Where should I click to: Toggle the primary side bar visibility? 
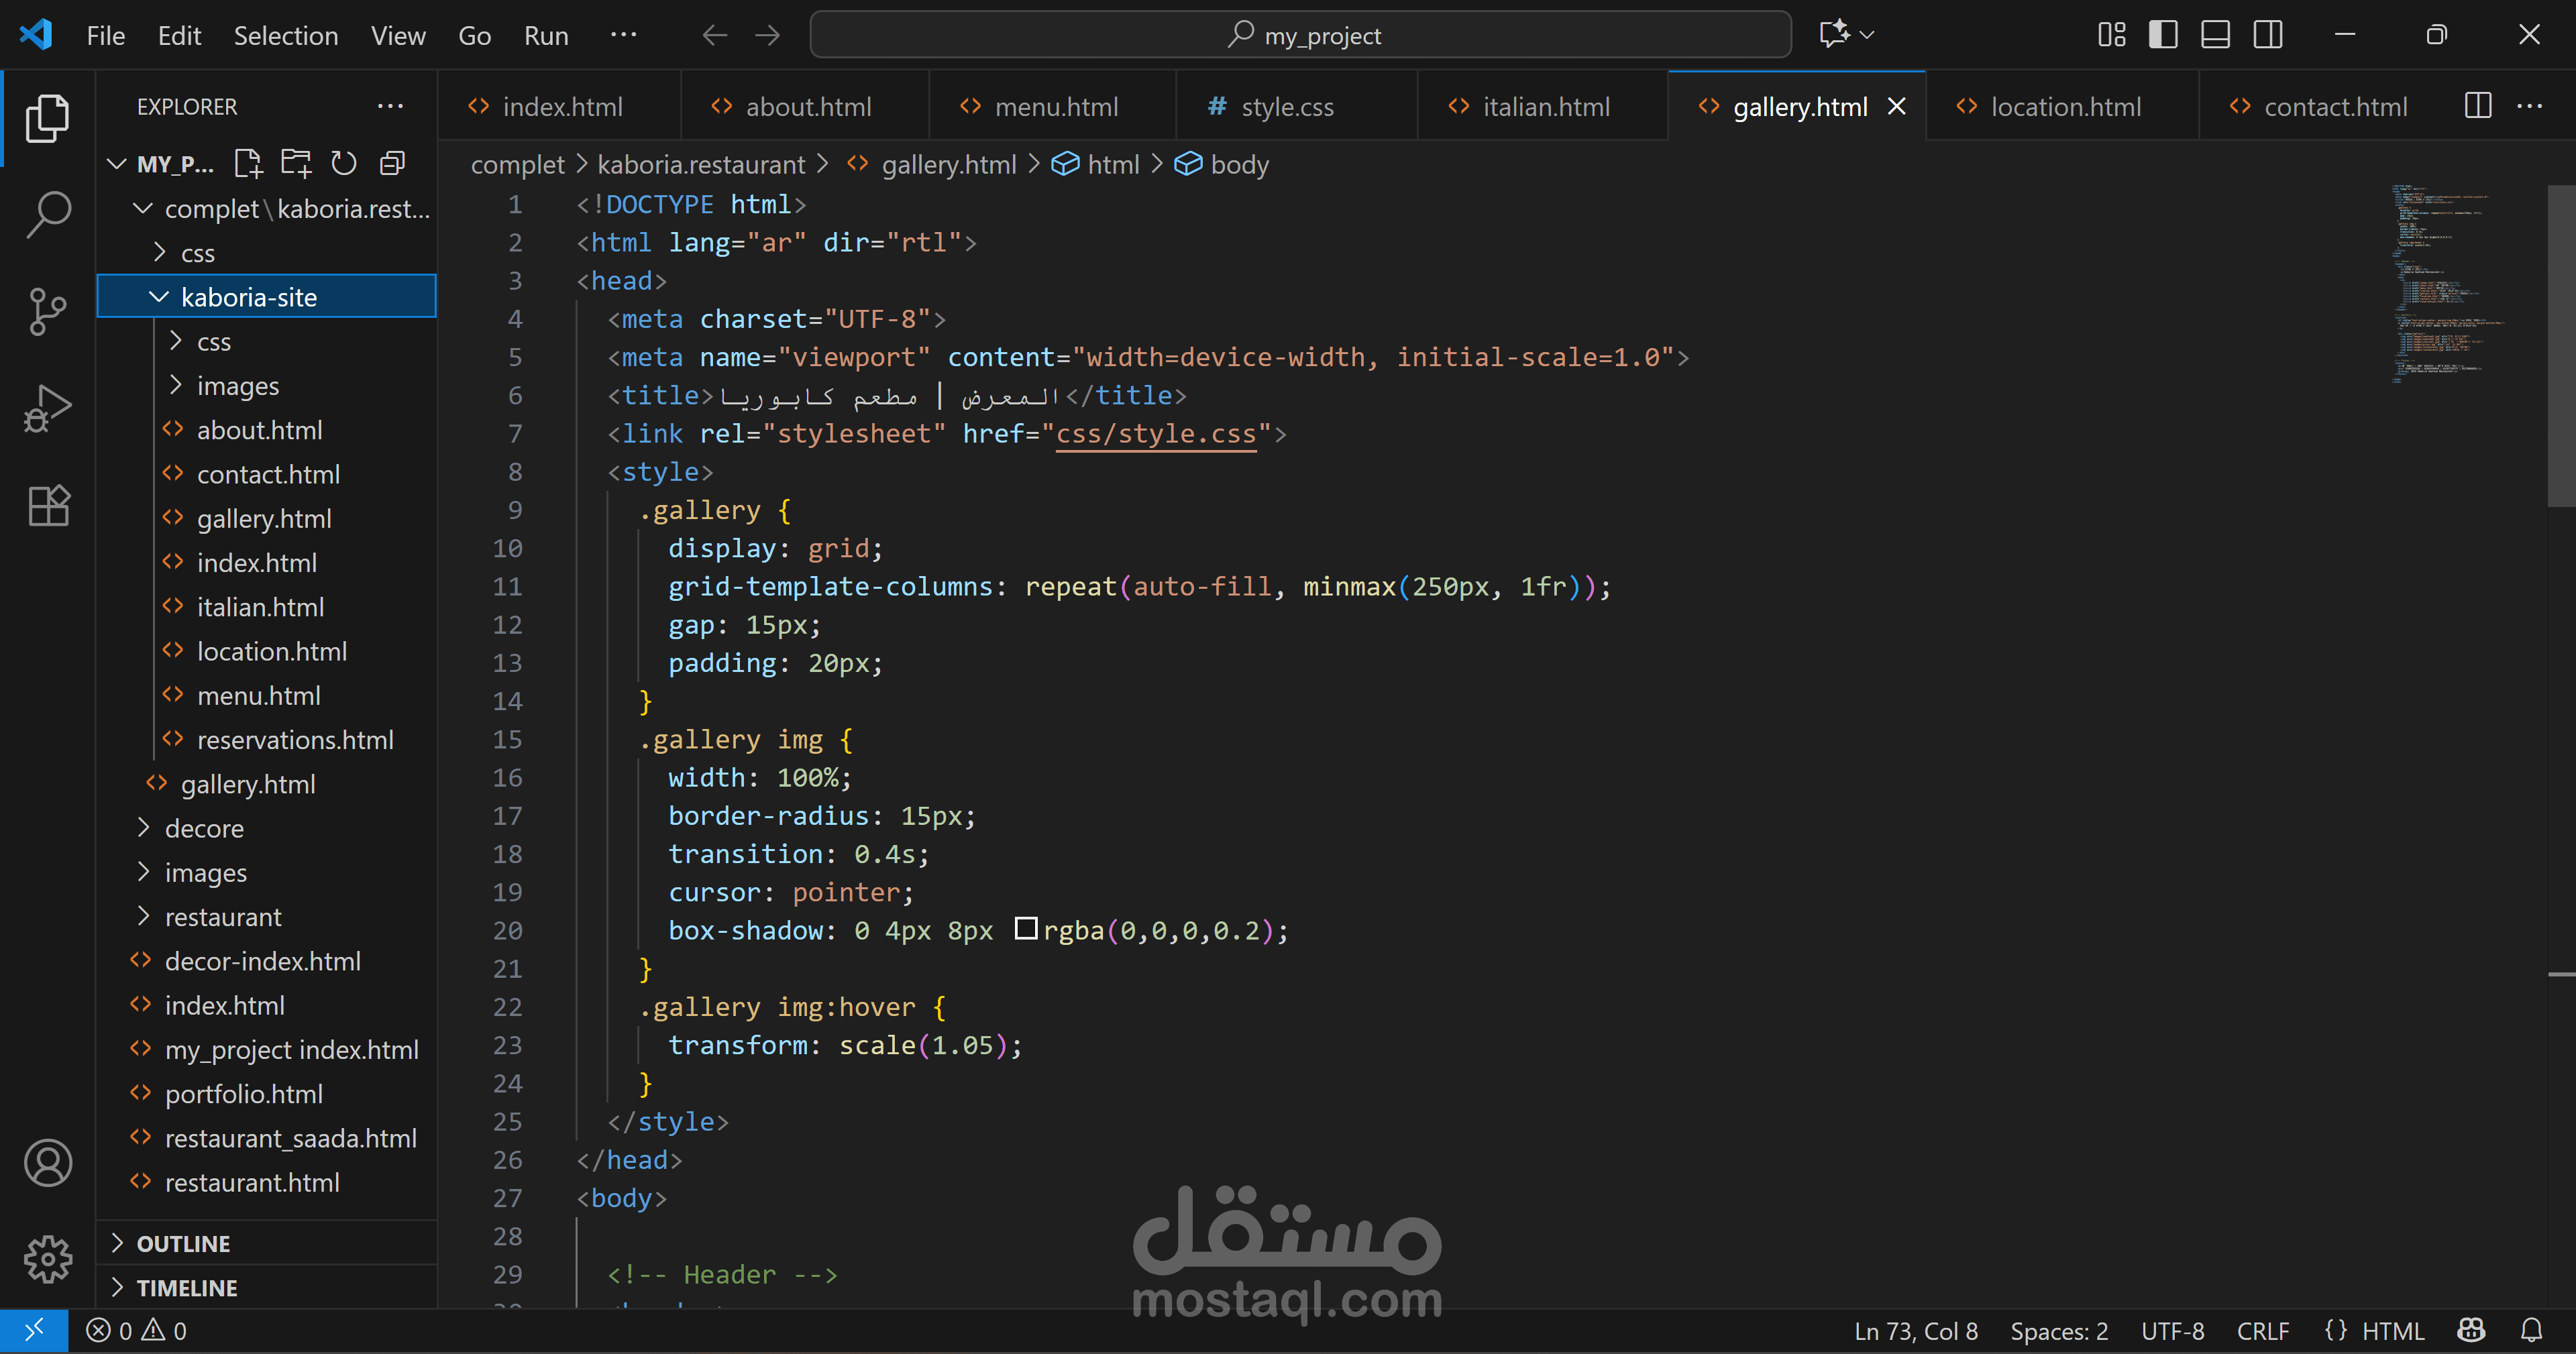tap(2163, 35)
